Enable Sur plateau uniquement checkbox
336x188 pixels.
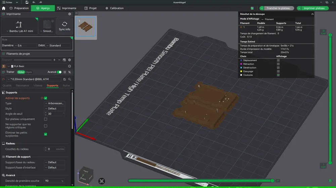click(x=46, y=119)
